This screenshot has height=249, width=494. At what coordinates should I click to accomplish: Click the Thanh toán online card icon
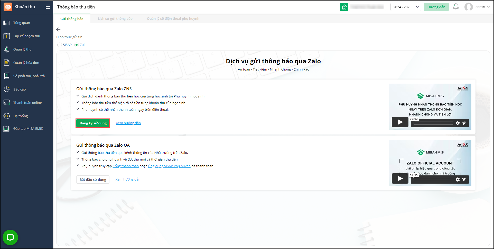[7, 103]
